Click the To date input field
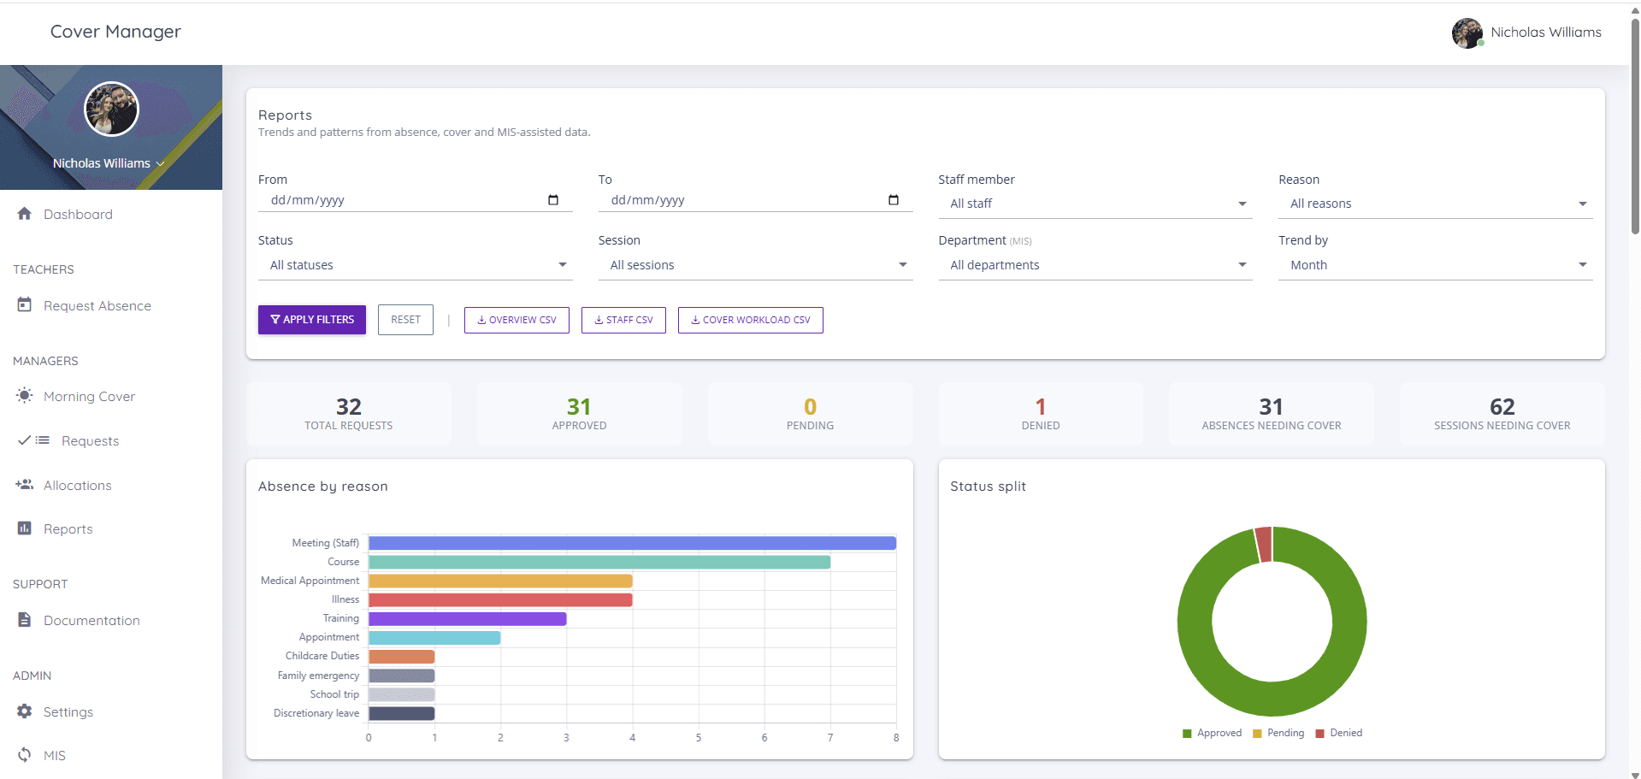 (x=756, y=200)
